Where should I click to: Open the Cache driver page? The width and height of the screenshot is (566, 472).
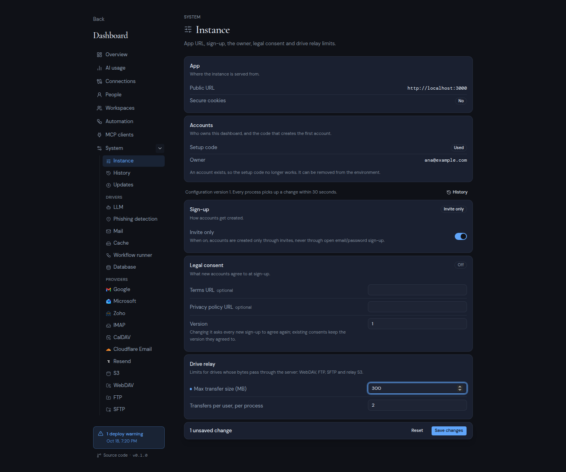click(x=134, y=243)
